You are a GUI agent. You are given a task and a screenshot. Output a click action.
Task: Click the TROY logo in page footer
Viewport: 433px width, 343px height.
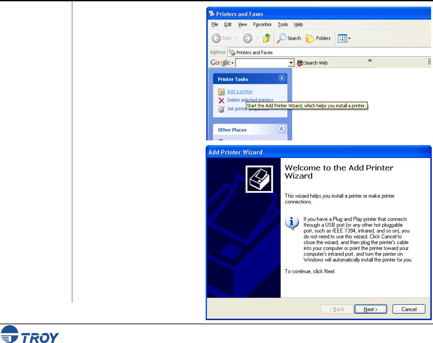tap(30, 334)
